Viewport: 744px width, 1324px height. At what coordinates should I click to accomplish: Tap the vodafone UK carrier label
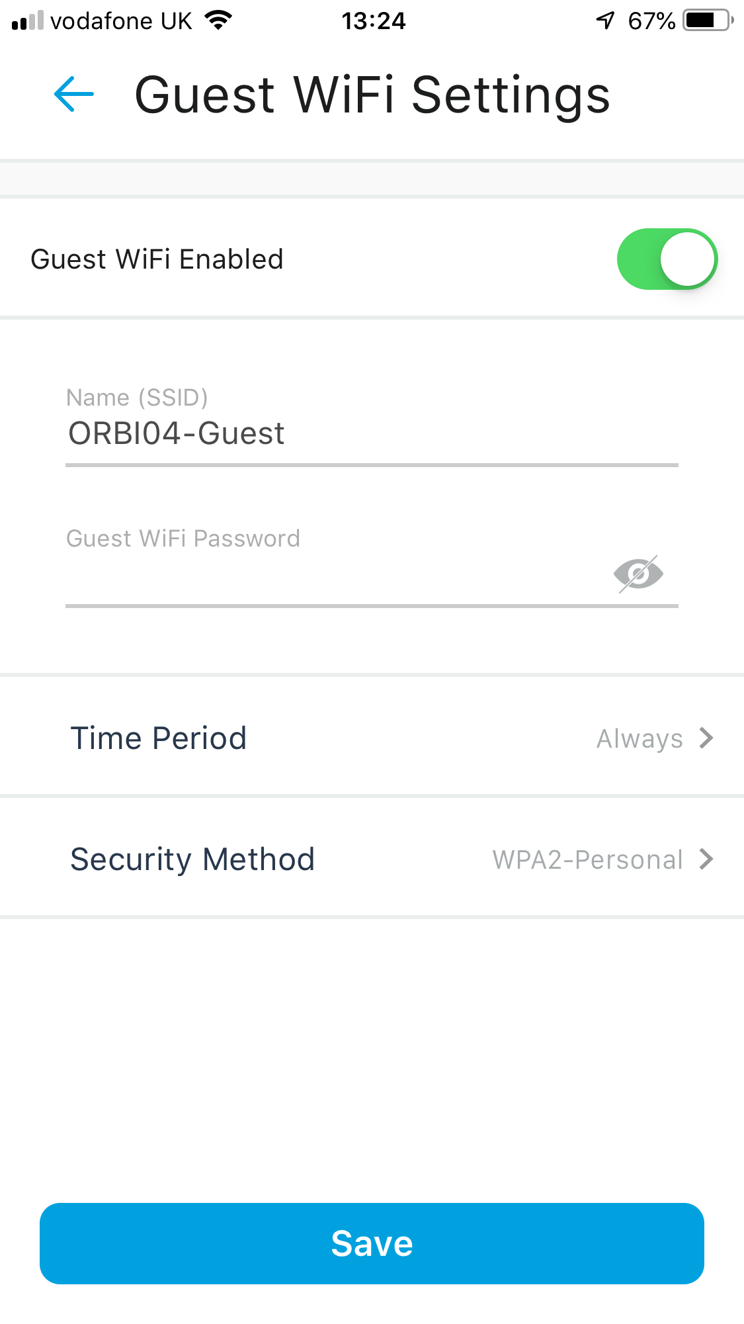point(121,21)
